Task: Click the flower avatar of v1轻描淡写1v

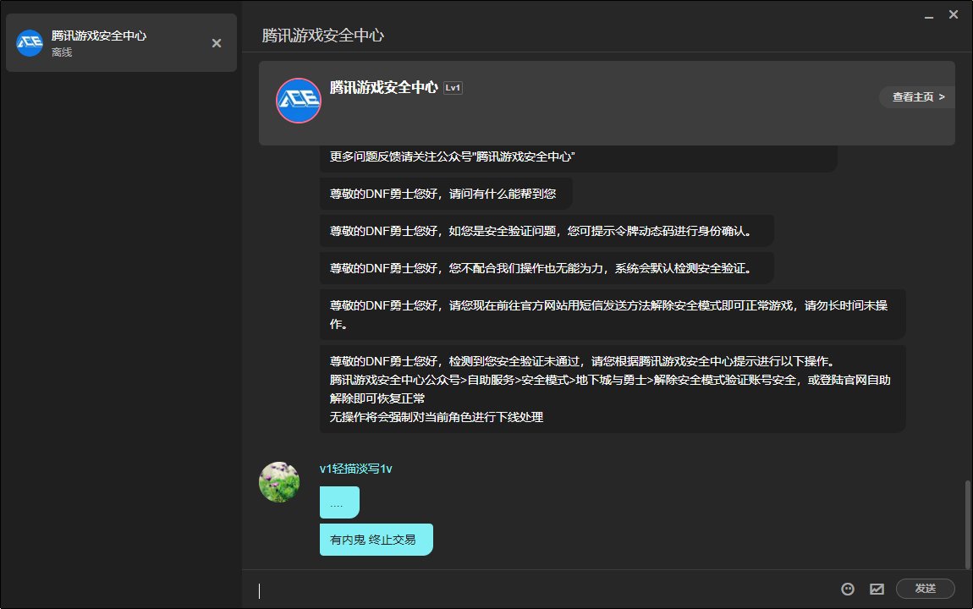Action: click(x=279, y=482)
